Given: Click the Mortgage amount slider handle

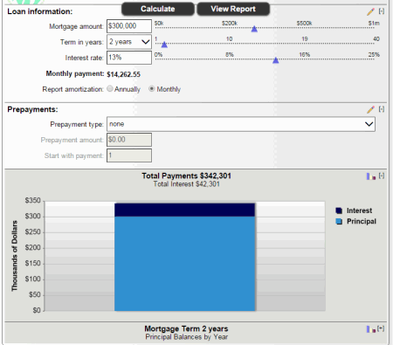Looking at the screenshot, I should [254, 29].
